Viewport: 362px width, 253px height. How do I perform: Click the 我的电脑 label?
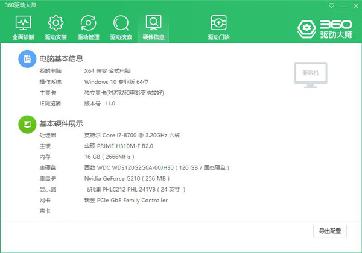[50, 71]
